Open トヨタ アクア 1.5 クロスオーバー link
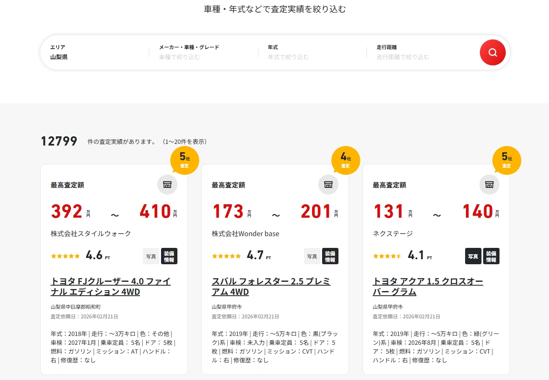Viewport: 549px width, 380px height. [x=428, y=286]
